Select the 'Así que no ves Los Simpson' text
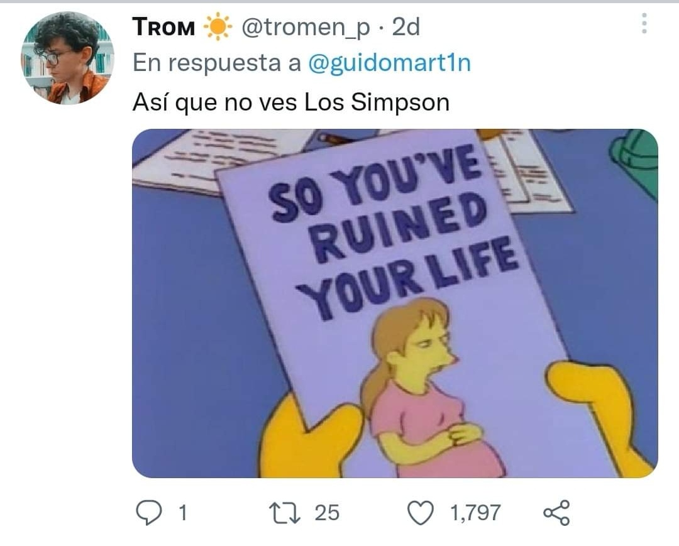Screen dimensions: 679x546 [291, 103]
